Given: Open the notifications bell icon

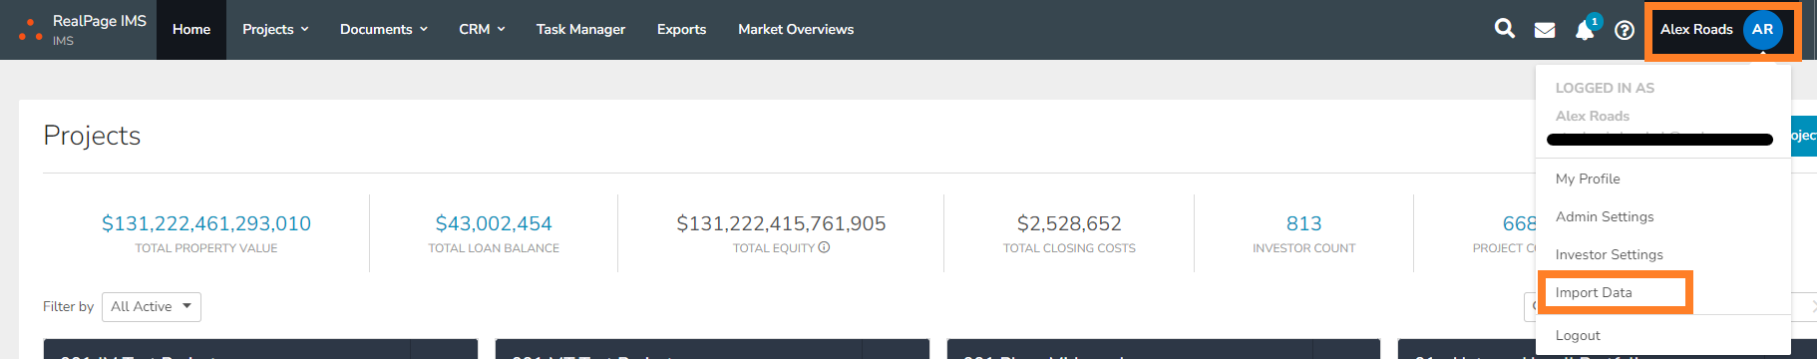Looking at the screenshot, I should (1585, 30).
